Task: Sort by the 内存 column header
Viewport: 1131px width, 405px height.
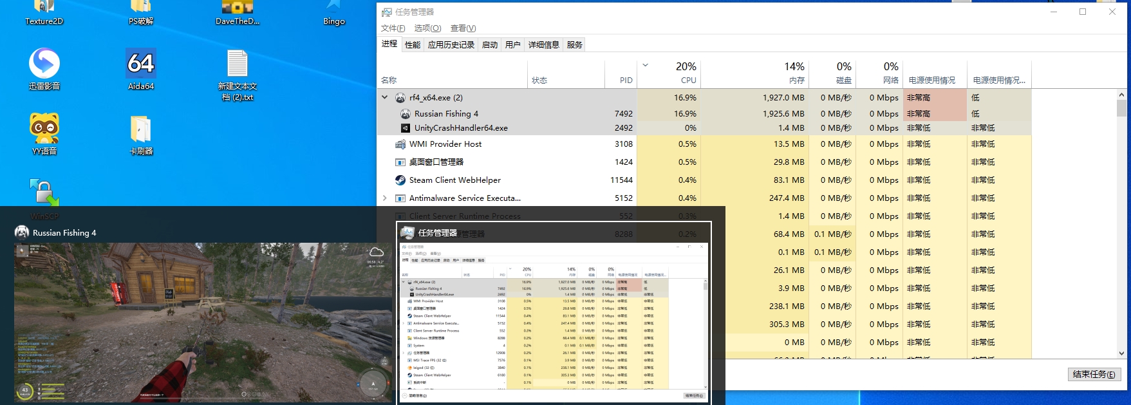Action: (754, 74)
